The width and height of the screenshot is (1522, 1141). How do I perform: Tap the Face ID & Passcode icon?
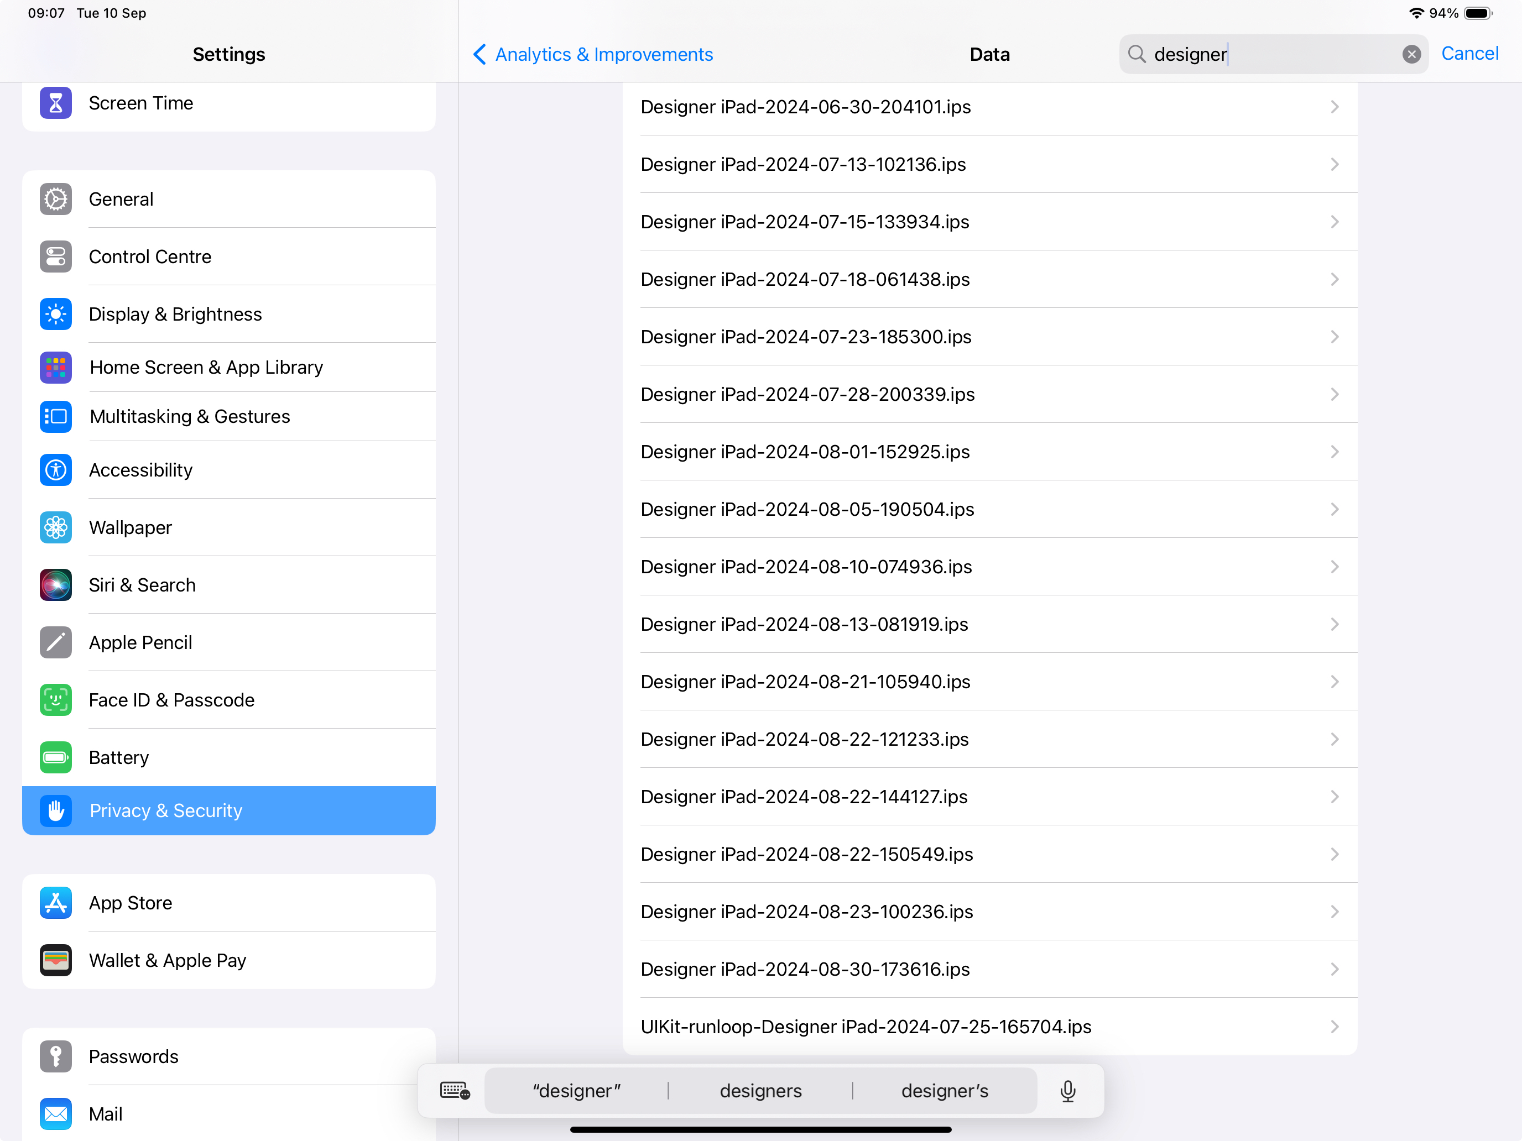(x=56, y=700)
